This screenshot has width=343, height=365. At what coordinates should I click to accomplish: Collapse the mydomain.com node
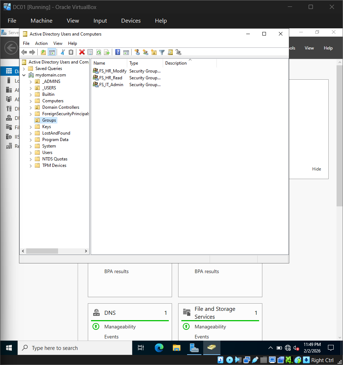(24, 75)
